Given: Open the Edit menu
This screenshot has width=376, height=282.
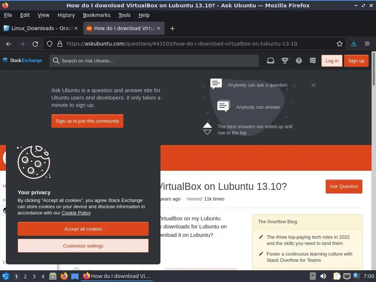Looking at the screenshot, I should [x=25, y=15].
